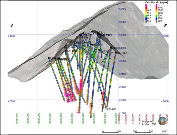Click the +3000 label at right edge
This screenshot has height=135, width=177.
pos(165,36)
